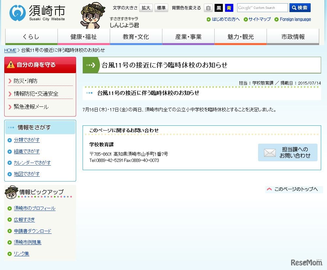Screen dimensions: 327x270
Task: Open Foreign language link
Action: coord(295,19)
